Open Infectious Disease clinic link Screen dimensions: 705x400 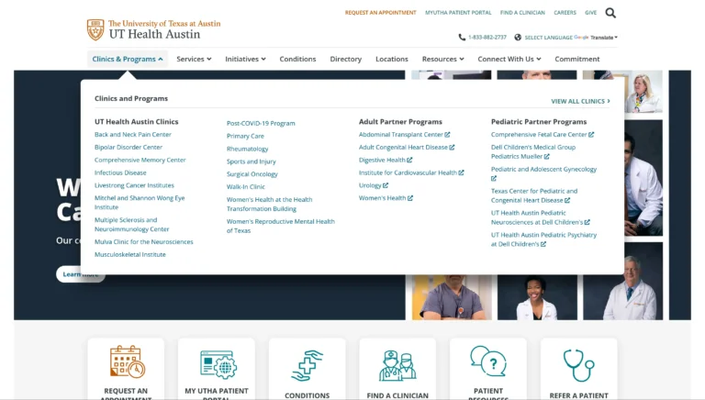click(x=120, y=172)
